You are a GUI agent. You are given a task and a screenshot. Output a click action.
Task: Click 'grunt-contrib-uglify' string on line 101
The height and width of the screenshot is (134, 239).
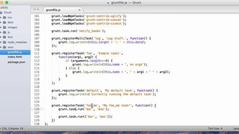104,16
